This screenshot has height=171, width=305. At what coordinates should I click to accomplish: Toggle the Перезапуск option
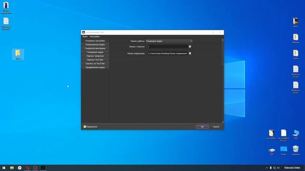[90, 127]
